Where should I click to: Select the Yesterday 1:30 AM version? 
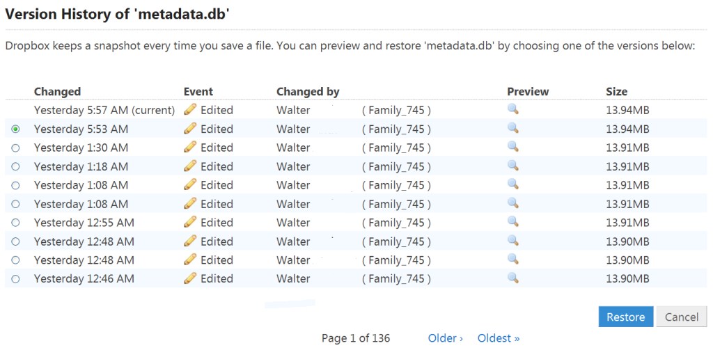point(16,148)
